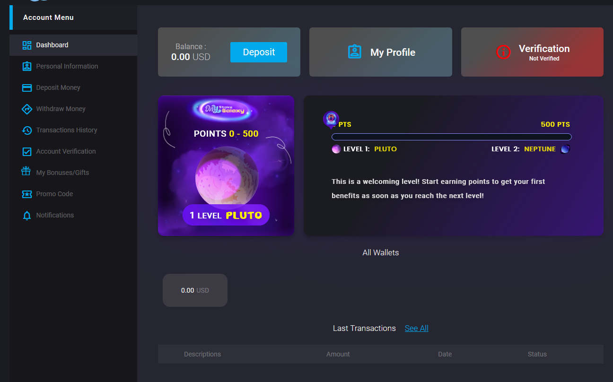613x382 pixels.
Task: Open Personal Information menu item
Action: coord(73,66)
